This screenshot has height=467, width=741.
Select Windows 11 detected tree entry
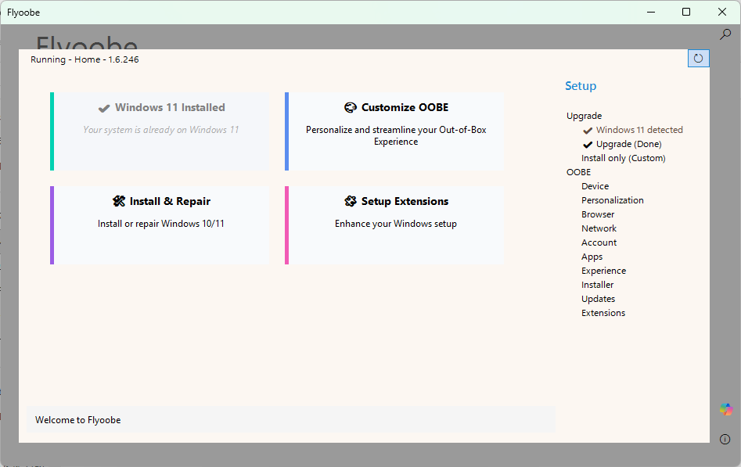[639, 130]
